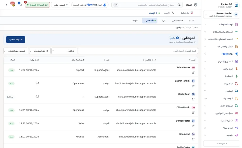The width and height of the screenshot is (242, 148).
Task: Expand the كل فرق الصلاحيات dropdown
Action: tap(40, 51)
